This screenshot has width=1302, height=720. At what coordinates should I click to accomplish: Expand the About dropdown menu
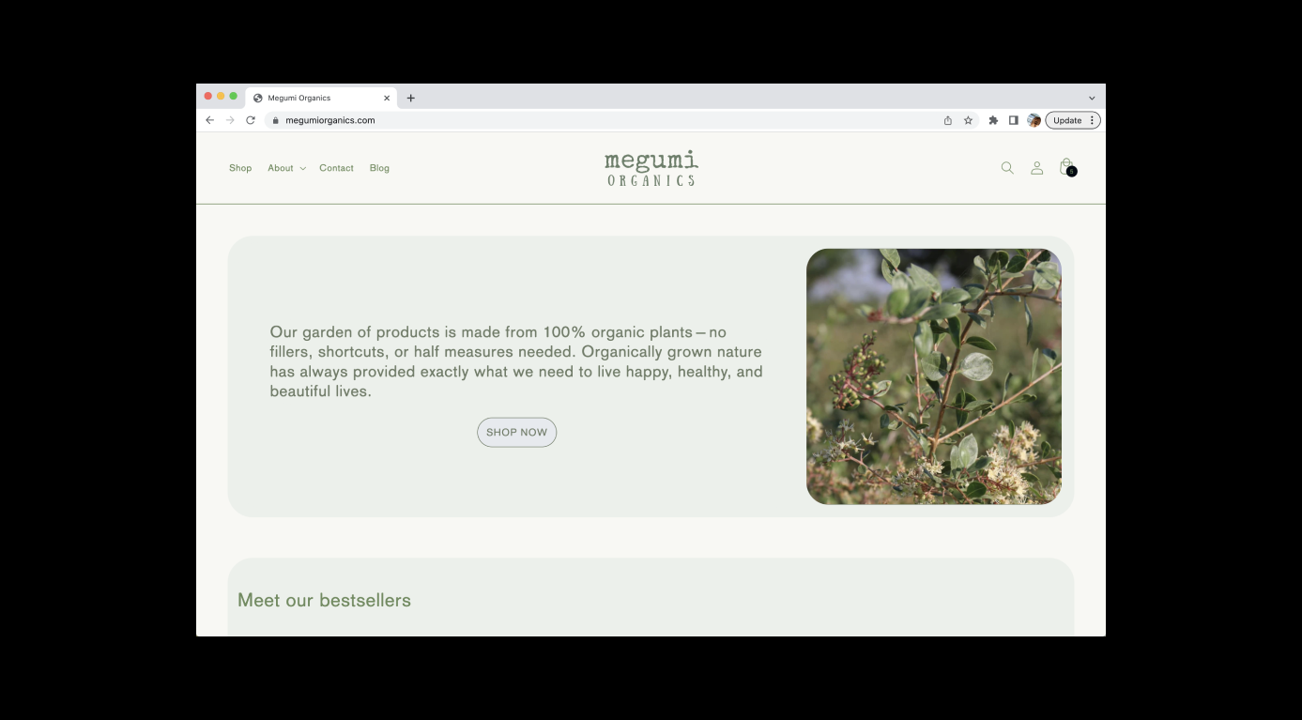286,168
